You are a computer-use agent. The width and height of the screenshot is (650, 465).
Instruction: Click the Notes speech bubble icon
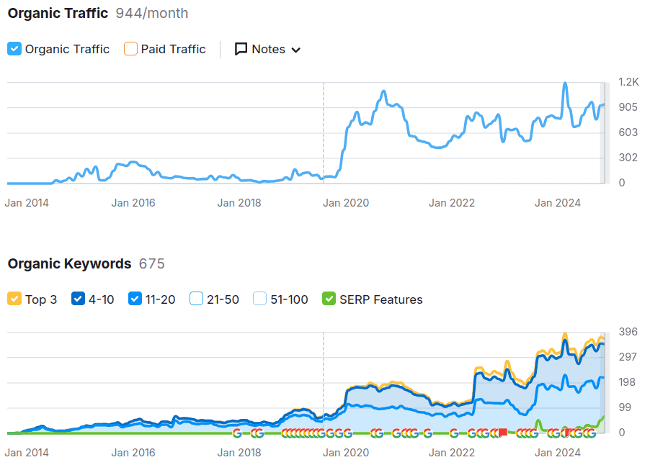241,49
